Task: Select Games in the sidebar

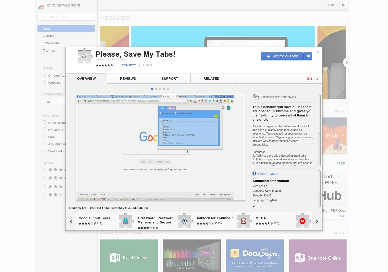Action: (48, 36)
